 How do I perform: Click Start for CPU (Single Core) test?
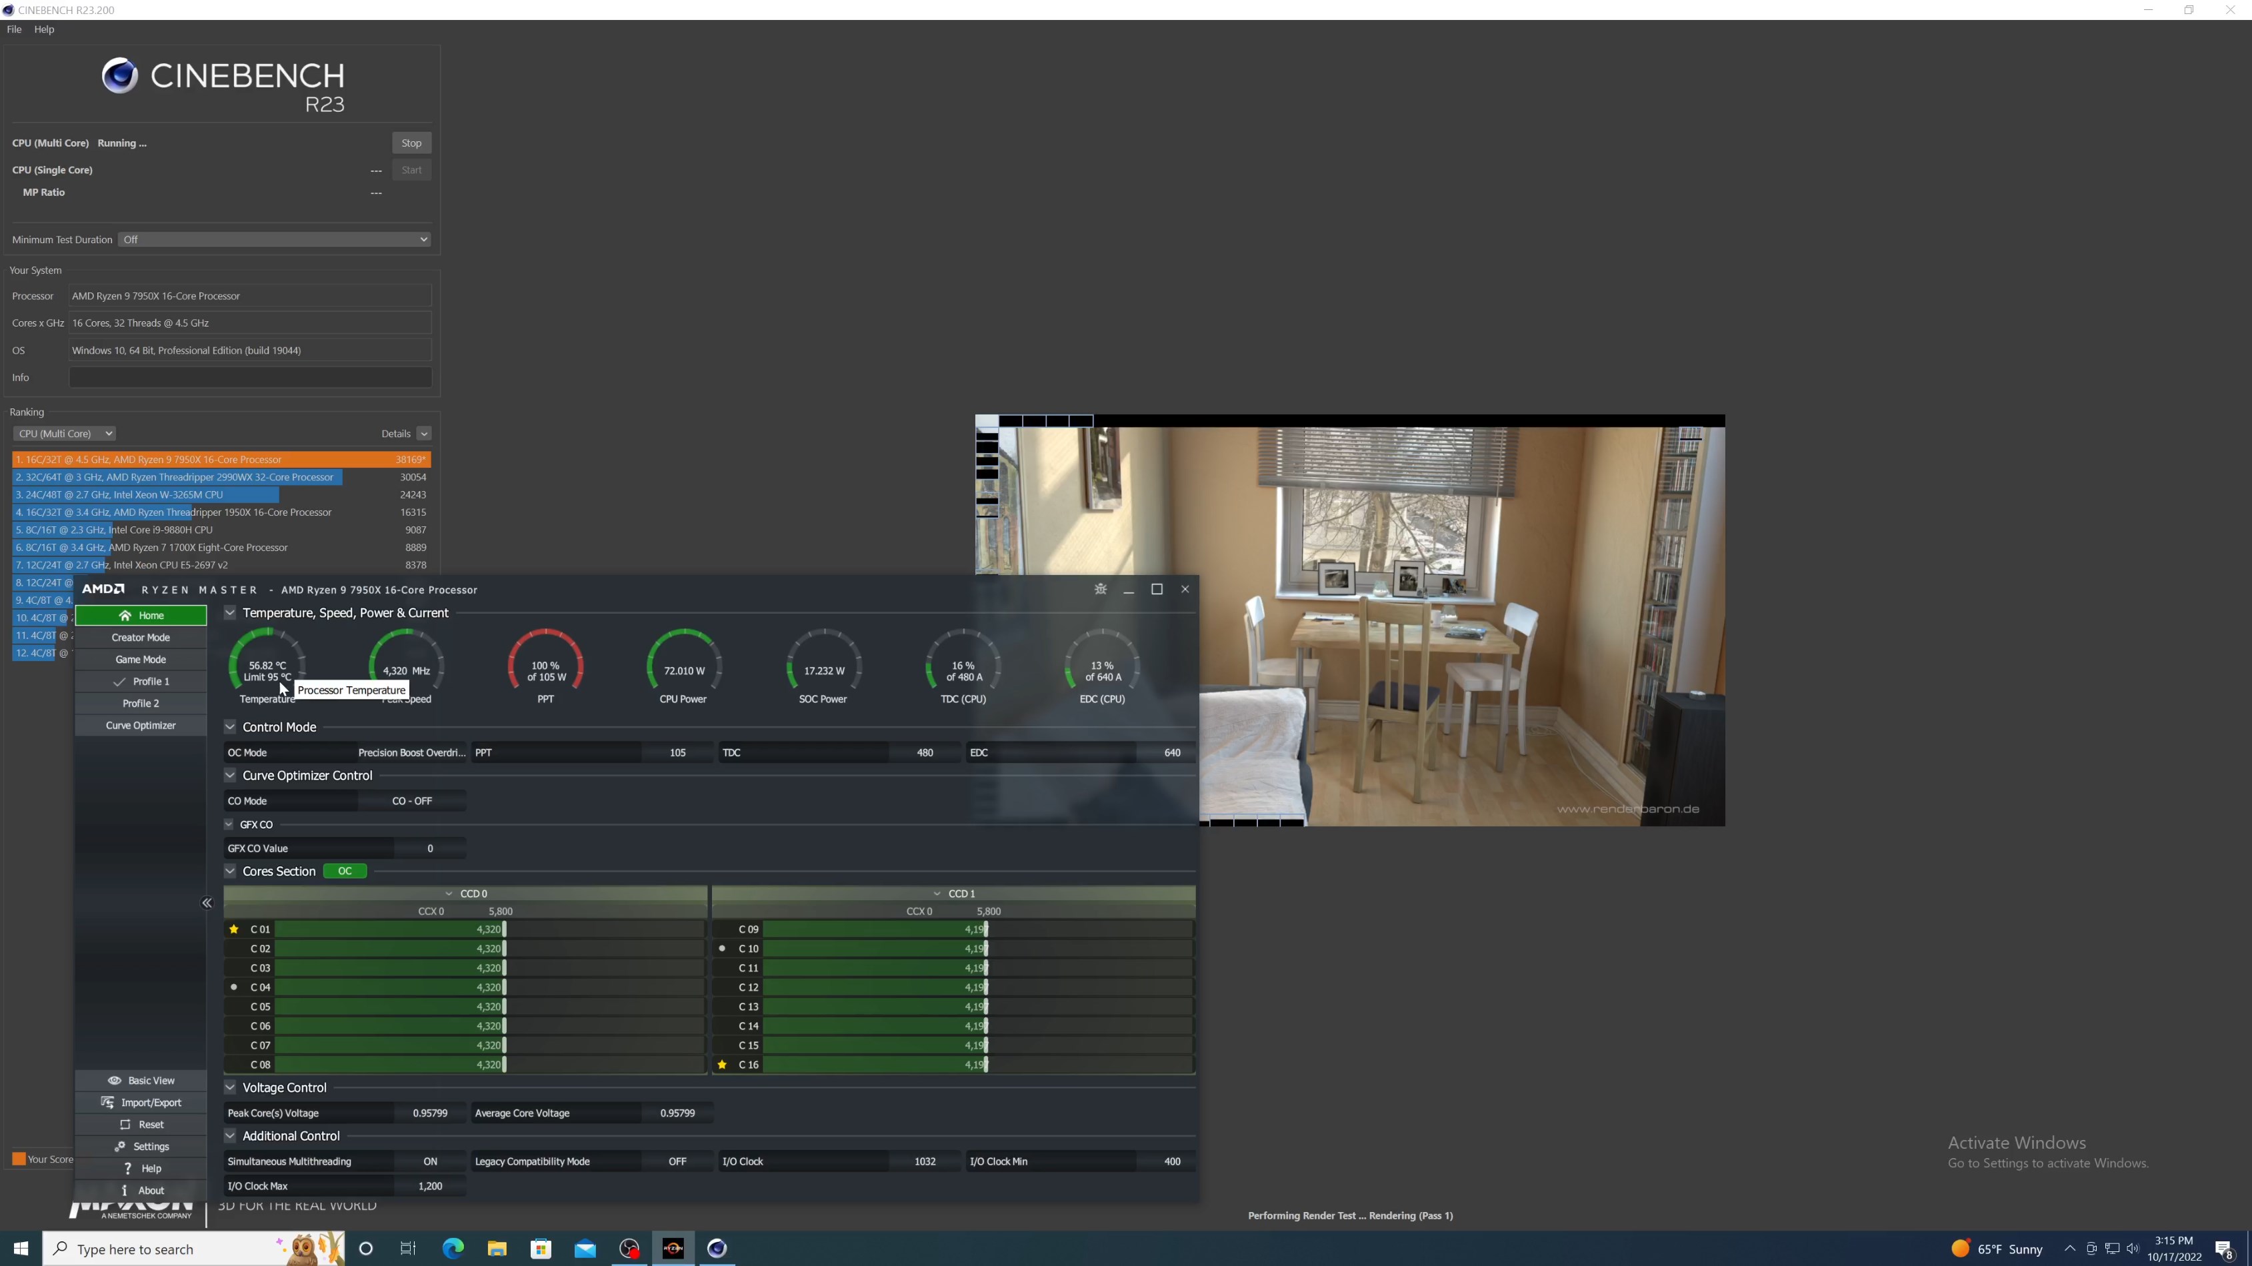click(411, 169)
